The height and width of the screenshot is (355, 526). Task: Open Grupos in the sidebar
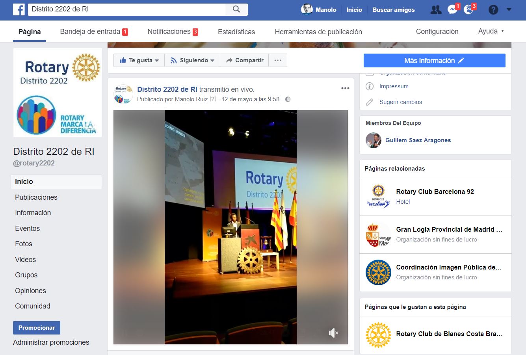tap(26, 275)
